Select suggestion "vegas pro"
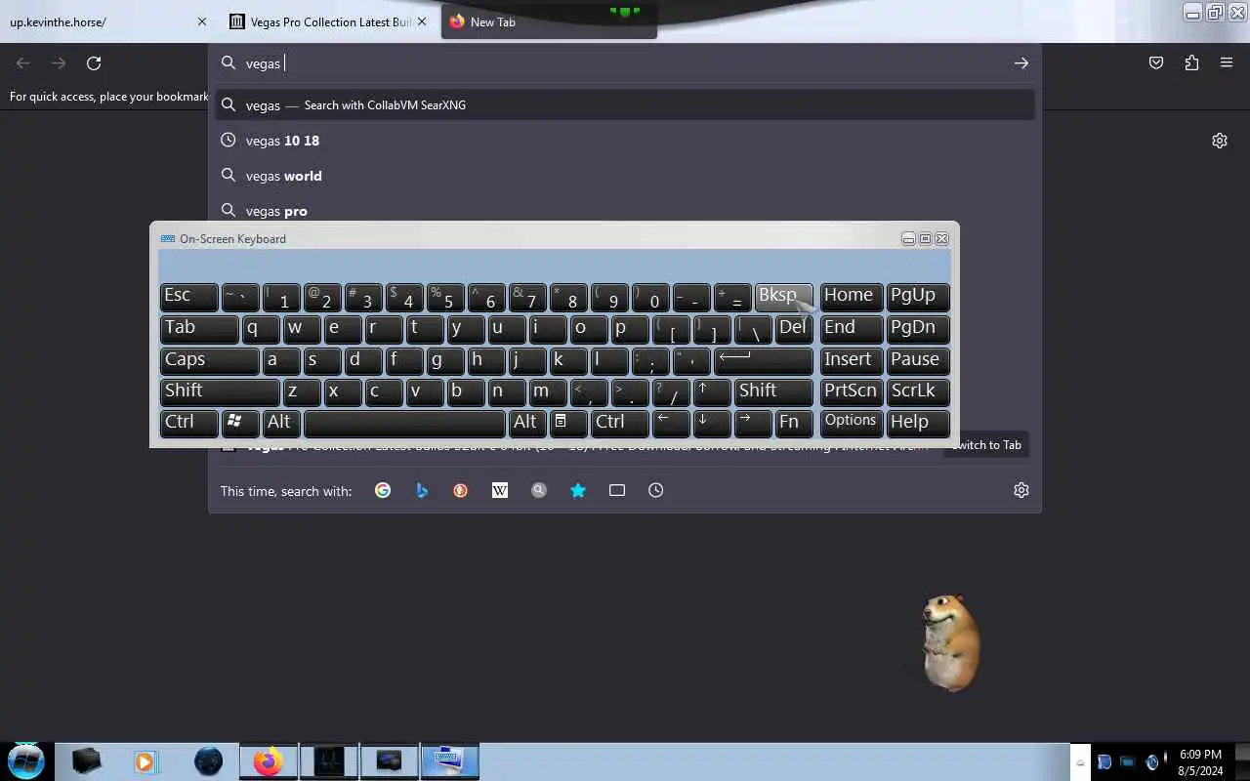Screen dimensions: 1250x781 tap(625, 211)
